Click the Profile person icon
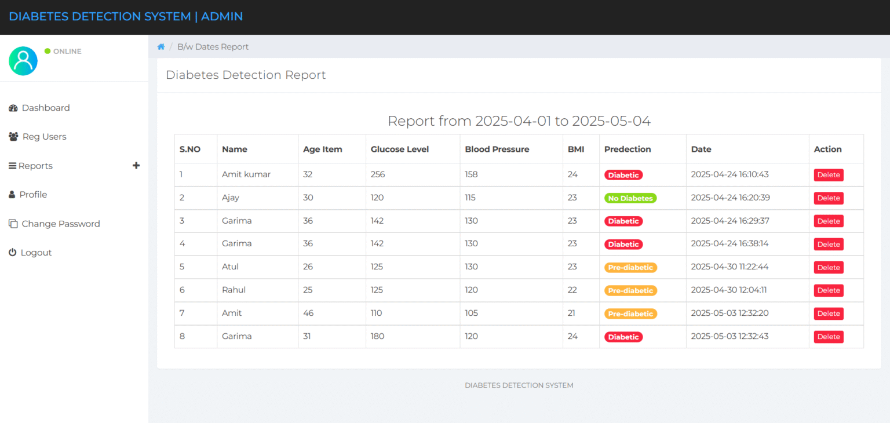 pyautogui.click(x=13, y=194)
